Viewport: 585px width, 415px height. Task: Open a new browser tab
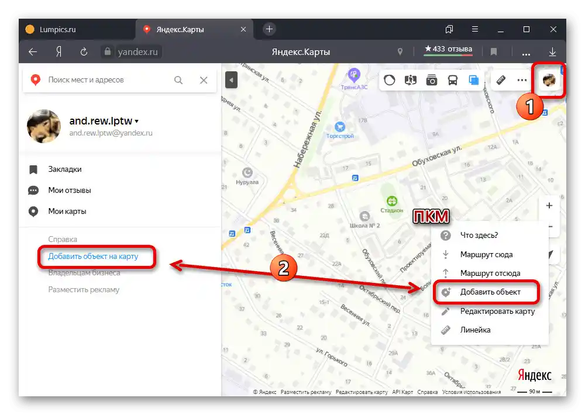[x=269, y=29]
